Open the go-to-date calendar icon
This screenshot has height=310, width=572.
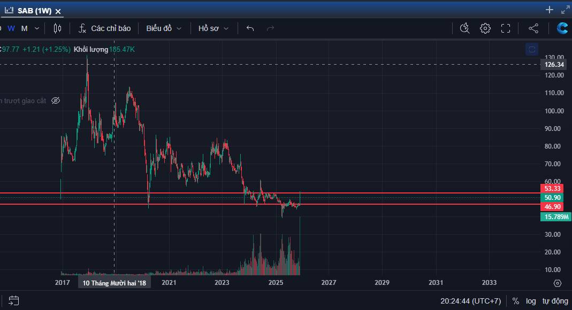point(14,301)
